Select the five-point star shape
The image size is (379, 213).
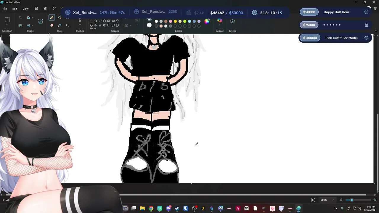100,25
